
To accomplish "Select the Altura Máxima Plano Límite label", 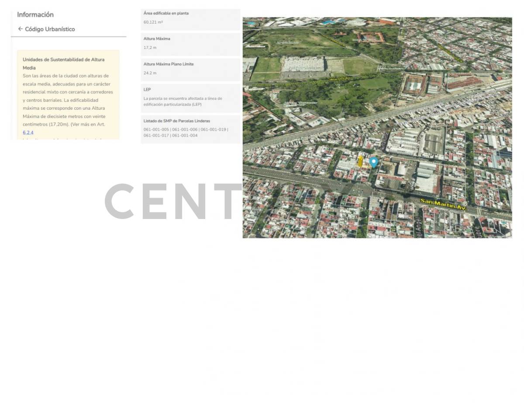I will coord(168,64).
